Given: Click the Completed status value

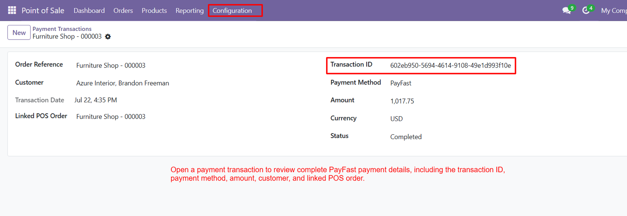Looking at the screenshot, I should pyautogui.click(x=406, y=137).
